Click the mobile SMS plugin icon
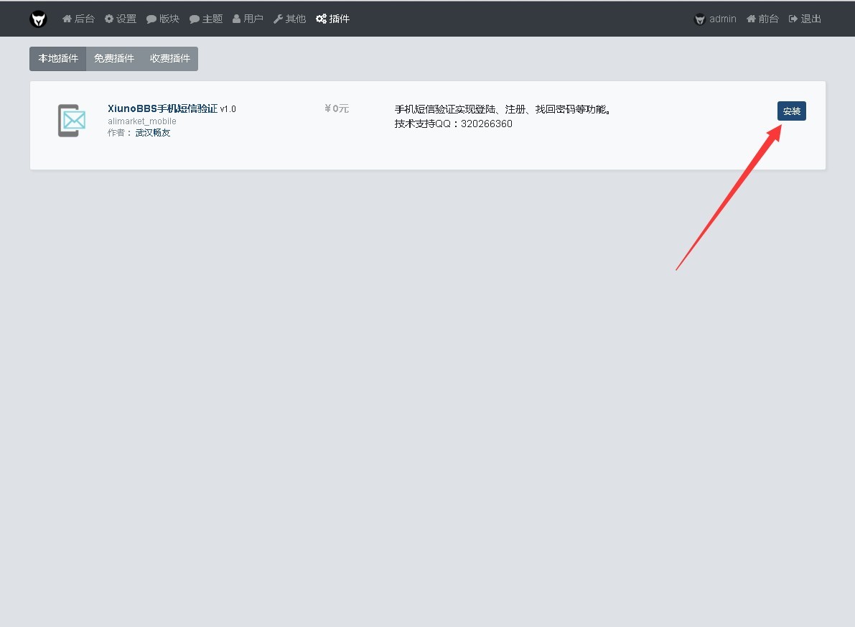The width and height of the screenshot is (855, 627). coord(72,121)
